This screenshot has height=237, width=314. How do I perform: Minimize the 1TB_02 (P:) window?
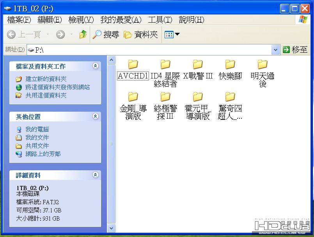(284, 9)
